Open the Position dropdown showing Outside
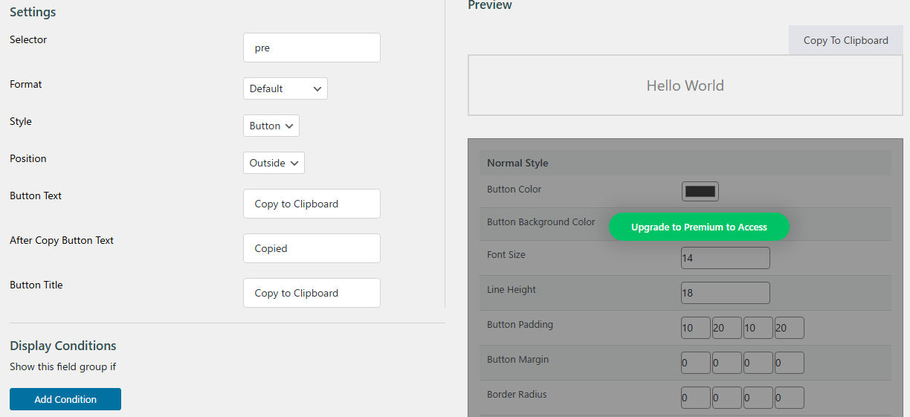 274,163
